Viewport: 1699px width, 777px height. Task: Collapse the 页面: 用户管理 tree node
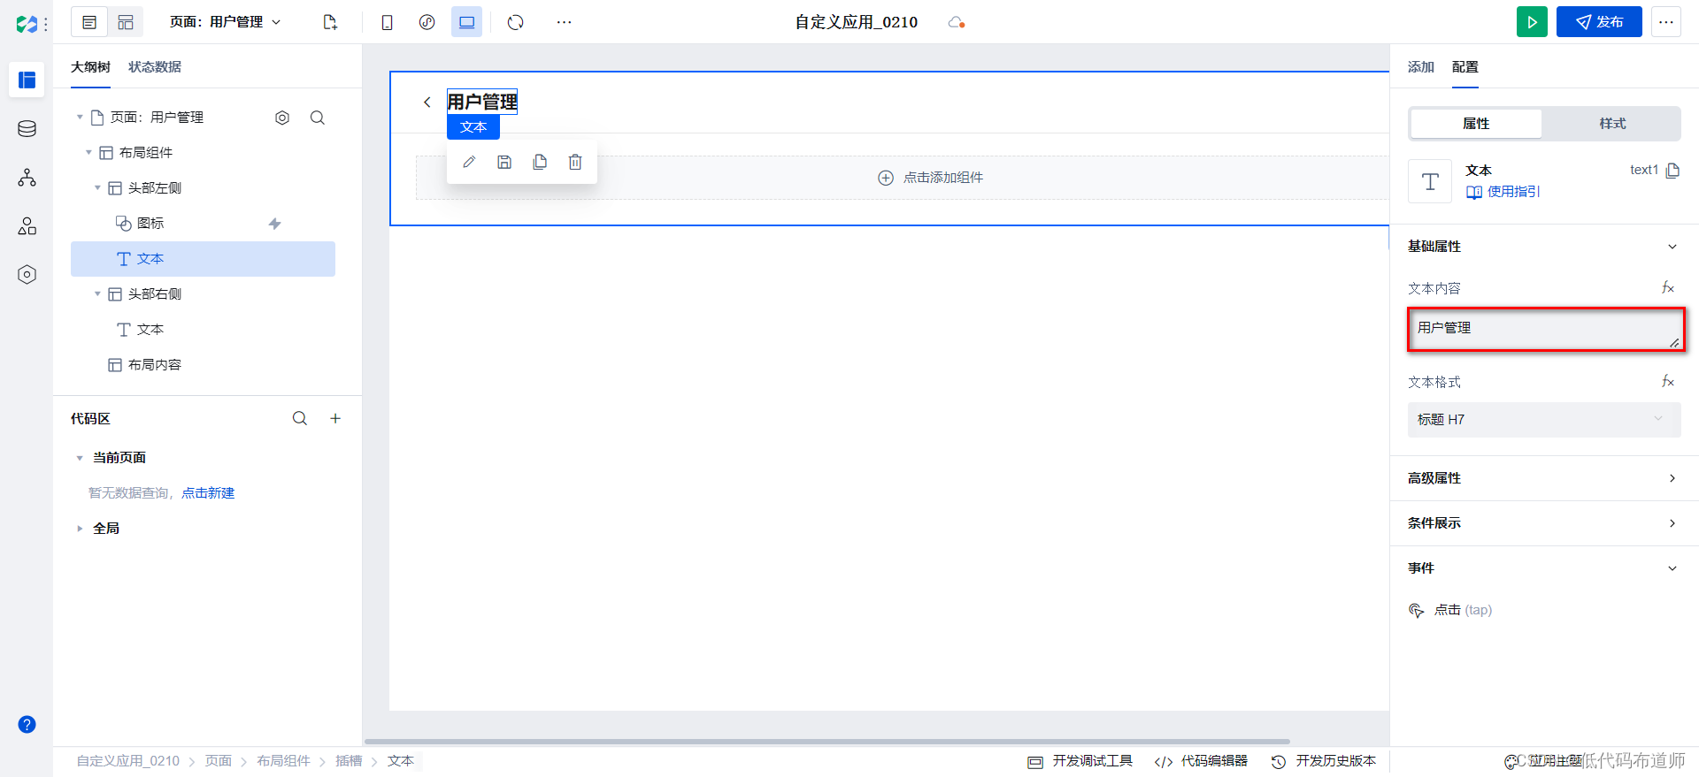[80, 117]
